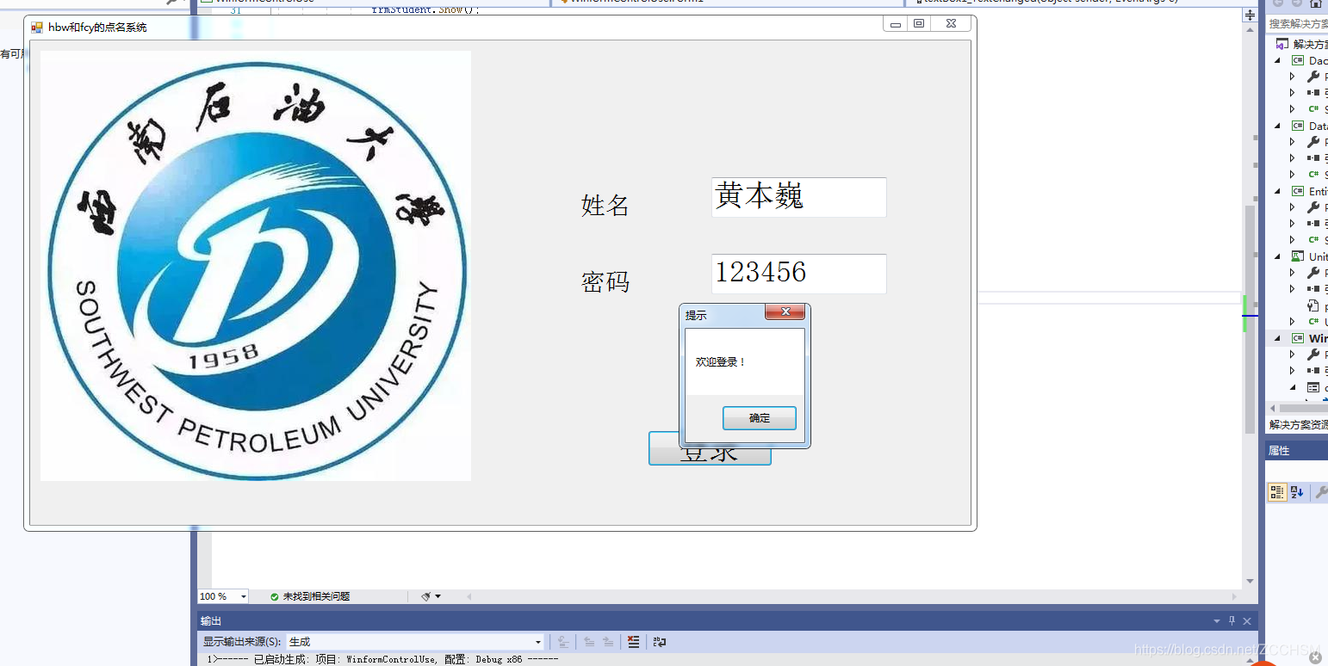Viewport: 1328px width, 666px height.
Task: Open the code cleanup broom dropdown
Action: click(437, 596)
